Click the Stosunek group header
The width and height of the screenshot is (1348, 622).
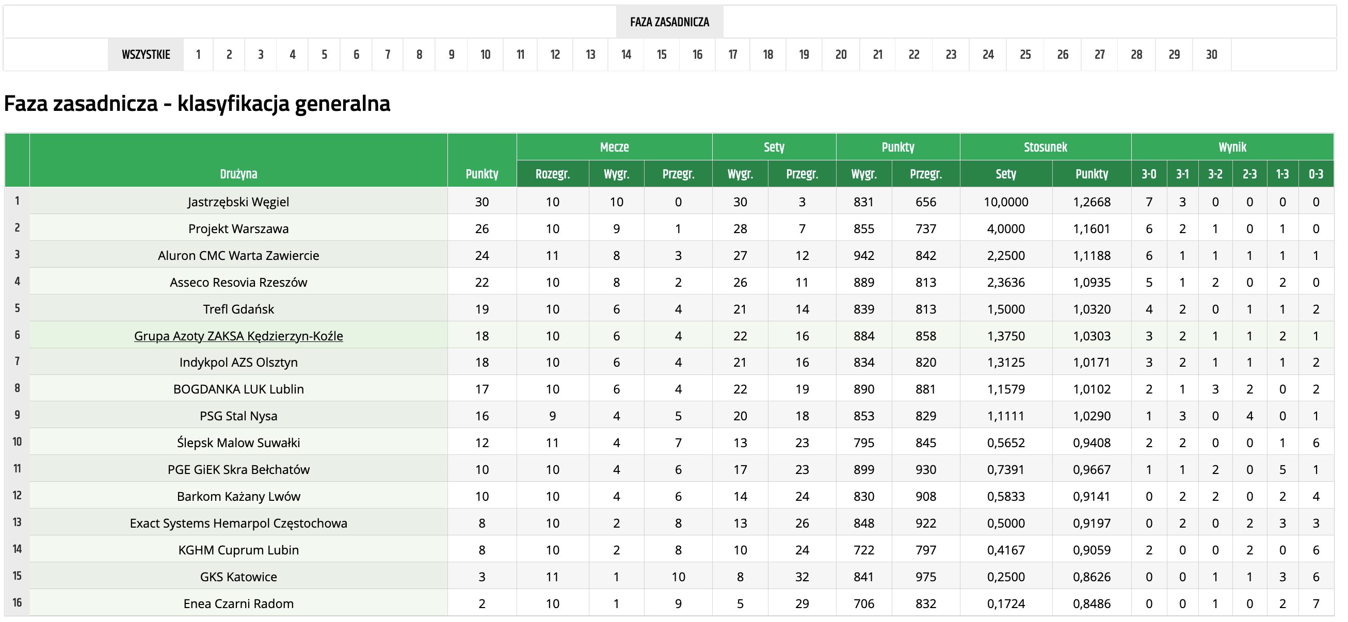[x=1045, y=147]
